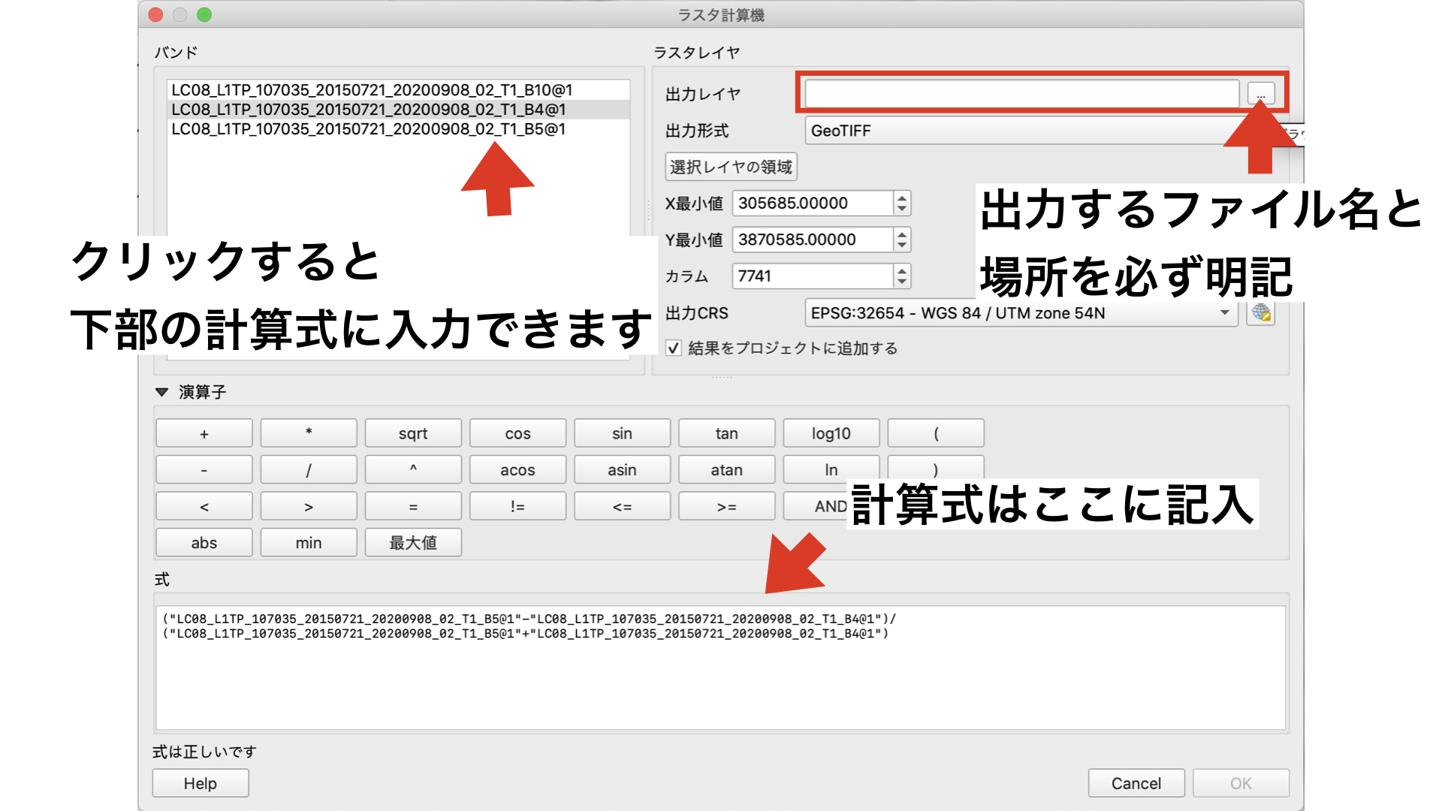Open the GeoTIFF output format dropdown
This screenshot has width=1442, height=811.
click(1021, 131)
